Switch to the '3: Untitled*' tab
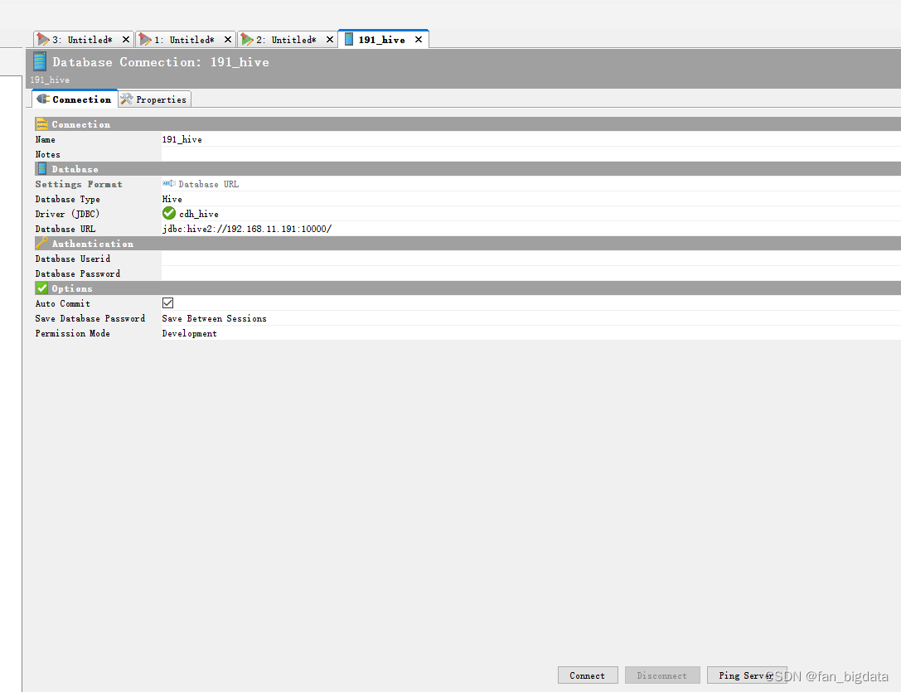 84,40
